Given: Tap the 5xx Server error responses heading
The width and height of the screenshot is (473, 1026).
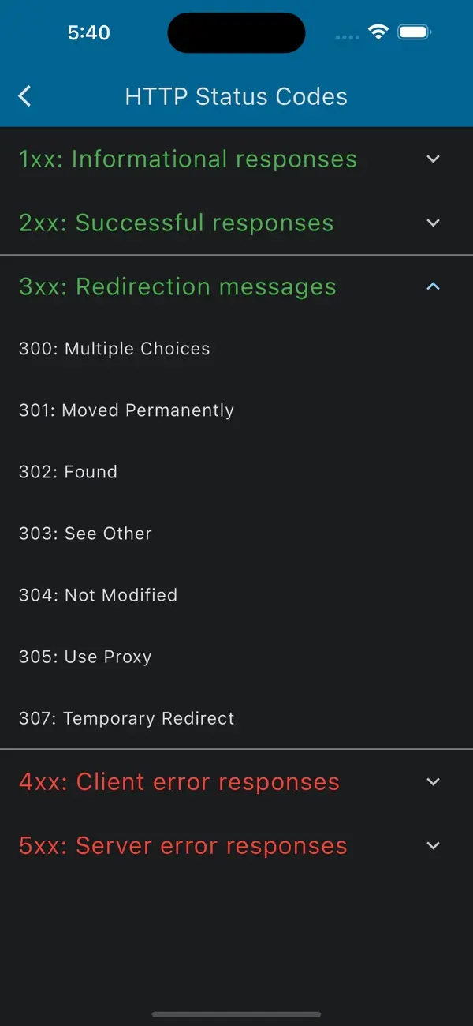Looking at the screenshot, I should click(x=183, y=845).
